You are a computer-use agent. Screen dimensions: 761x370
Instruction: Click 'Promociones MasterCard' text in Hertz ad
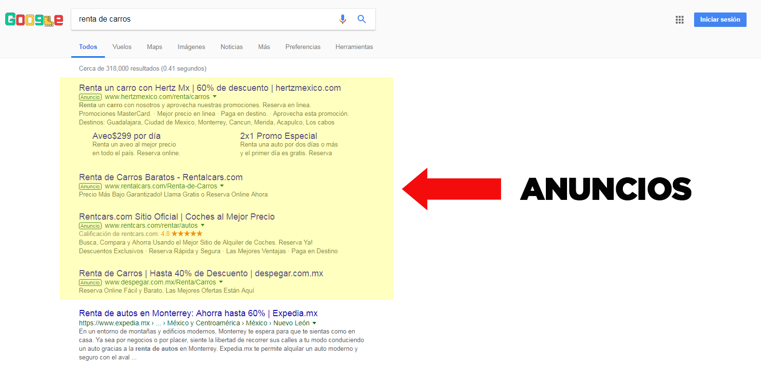click(x=115, y=114)
